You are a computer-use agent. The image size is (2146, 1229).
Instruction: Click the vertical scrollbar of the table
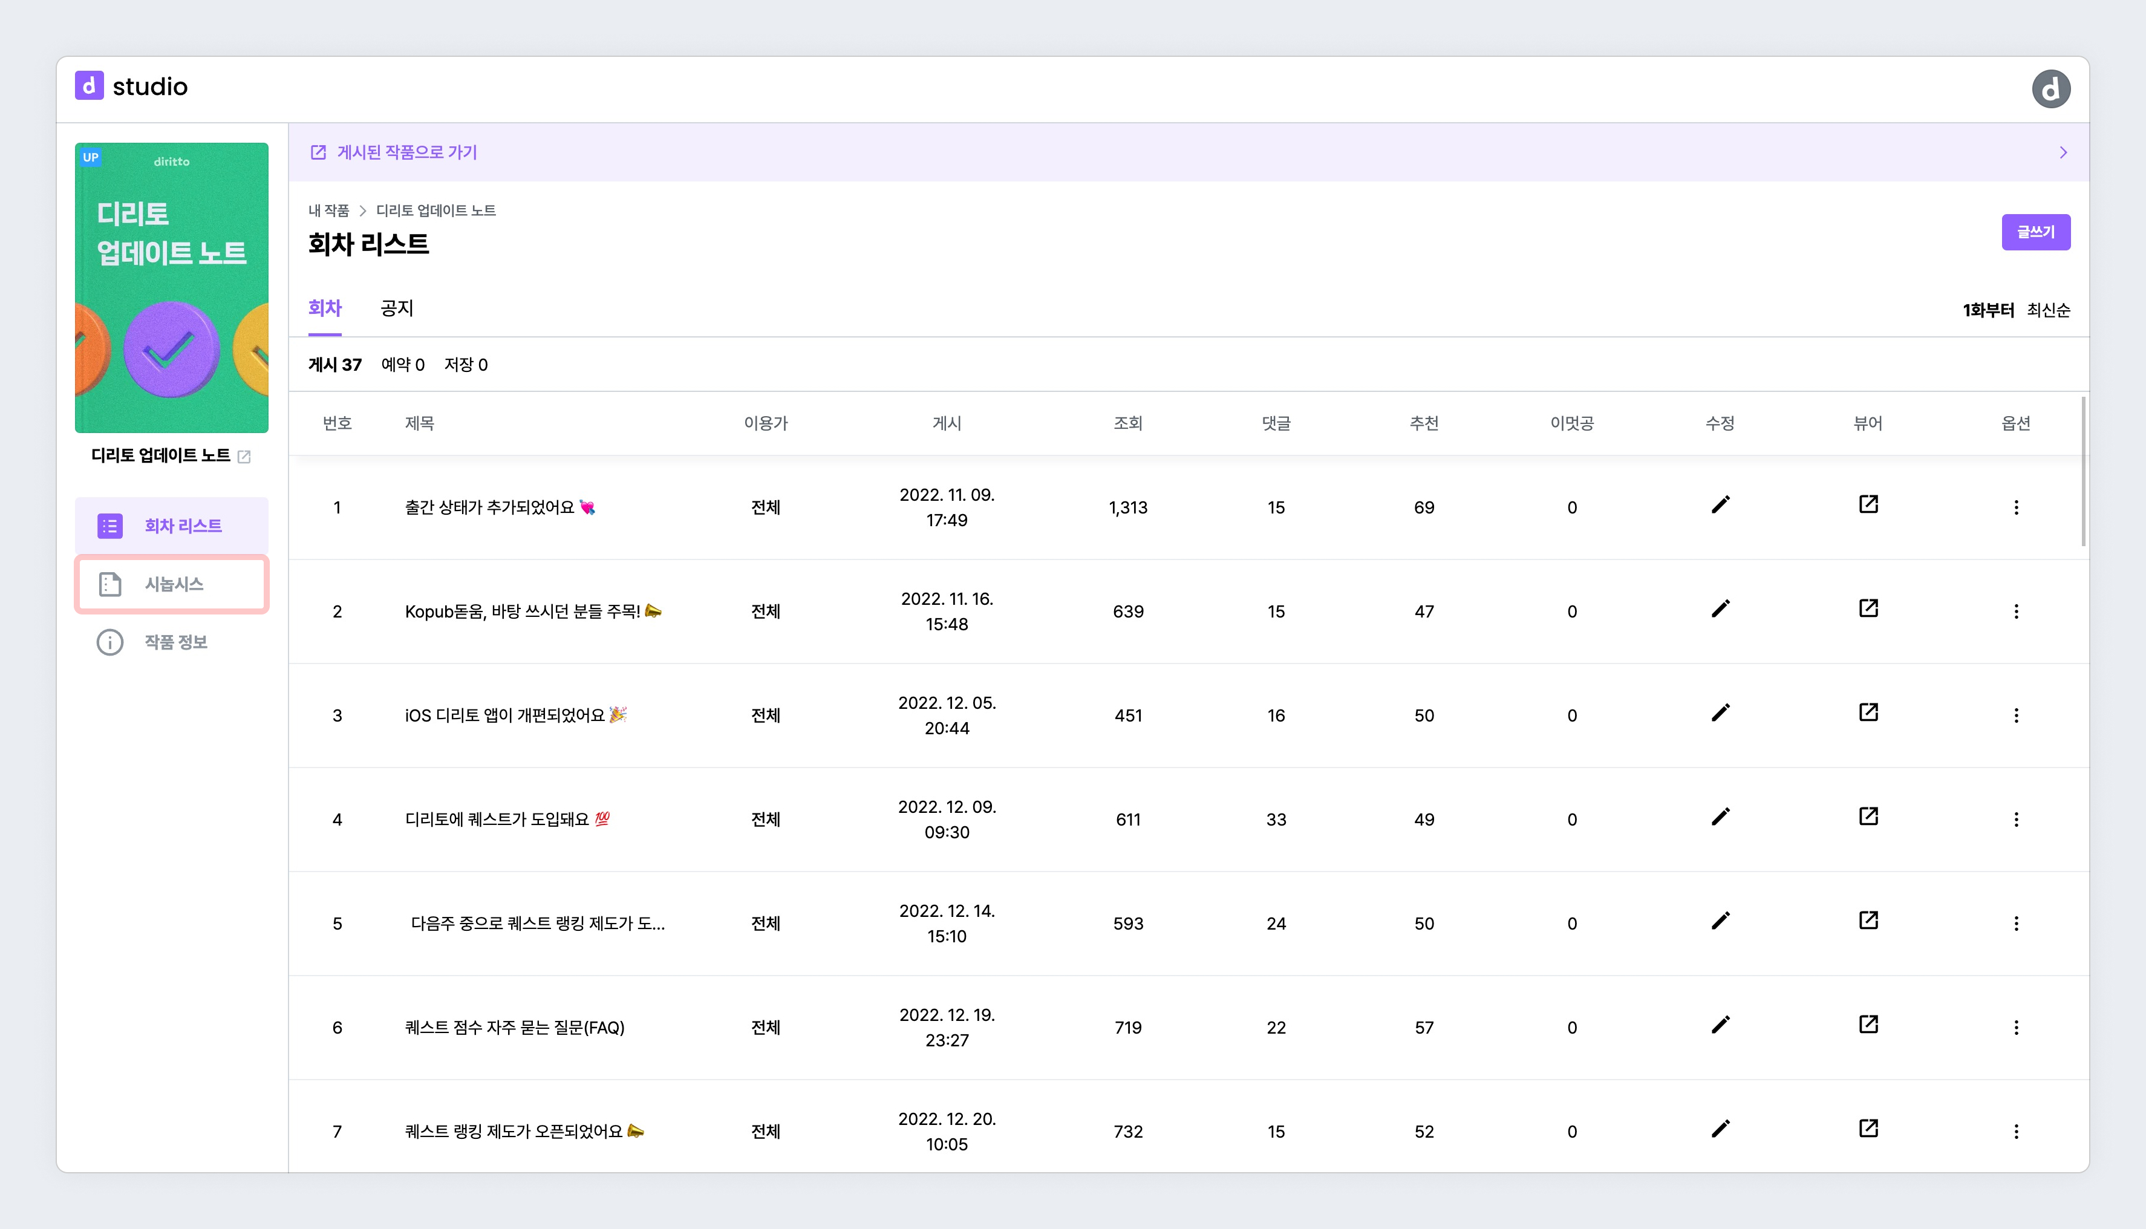tap(2082, 473)
